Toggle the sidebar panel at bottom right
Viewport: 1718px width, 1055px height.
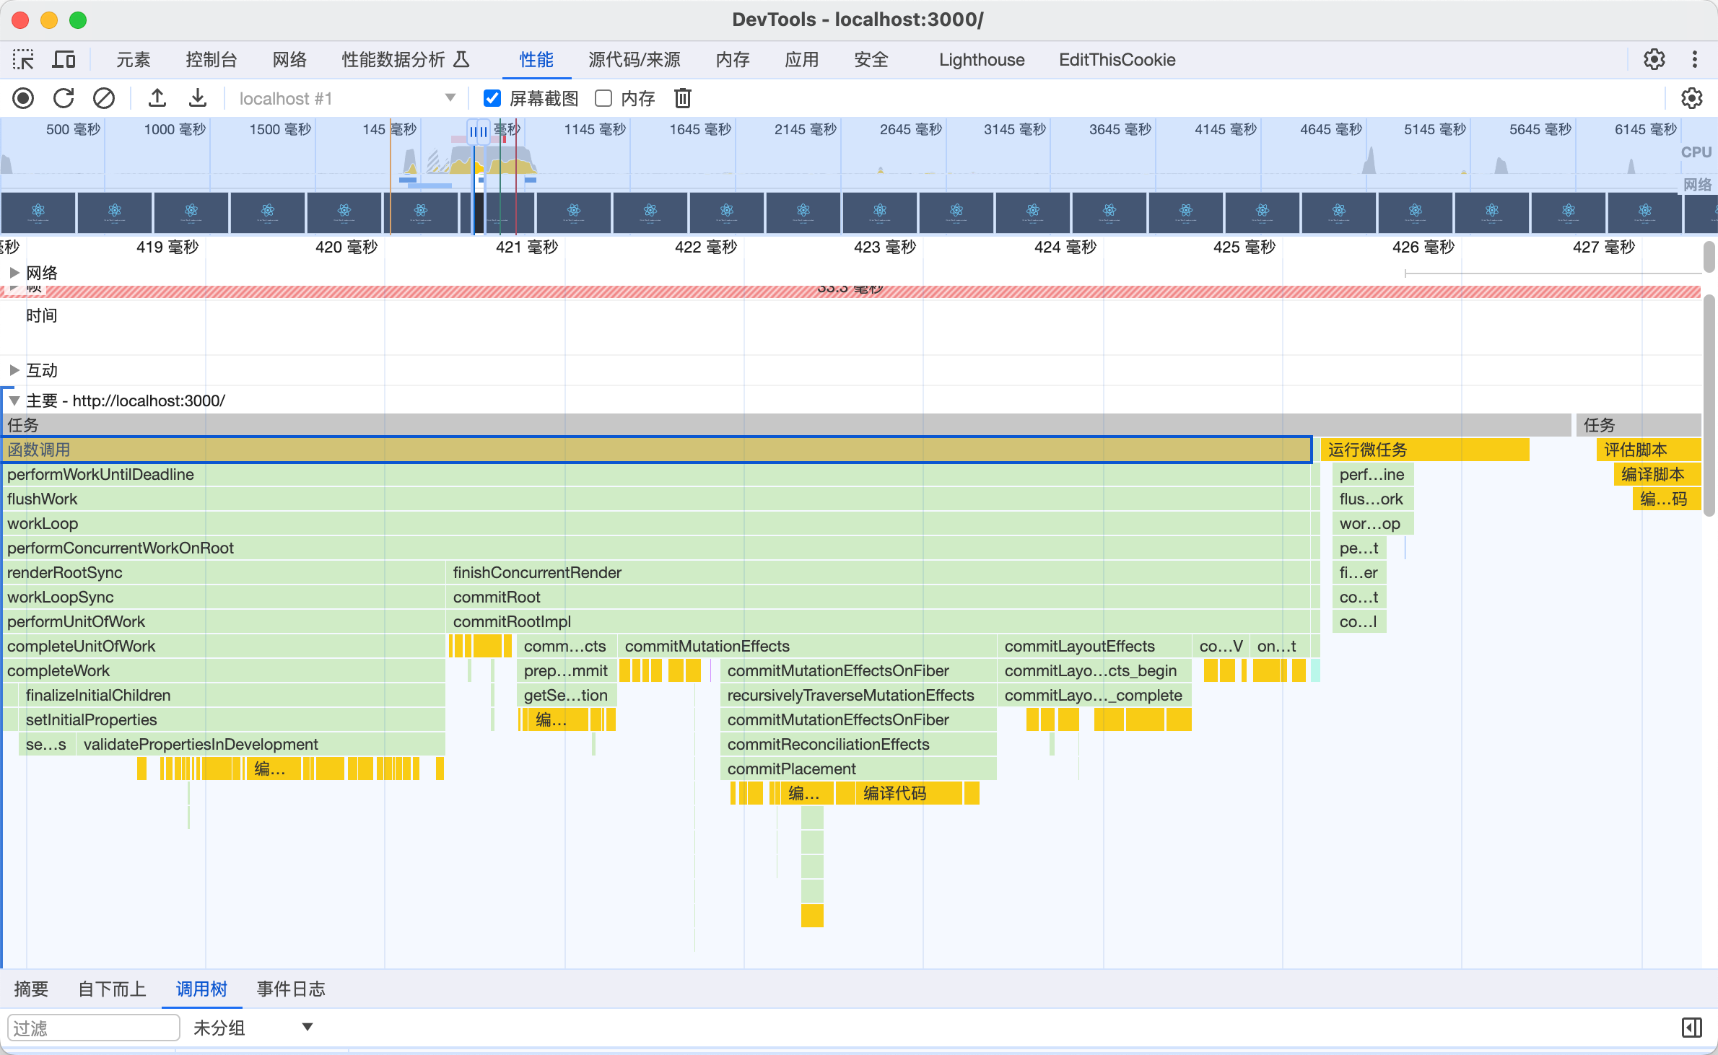pos(1691,1028)
